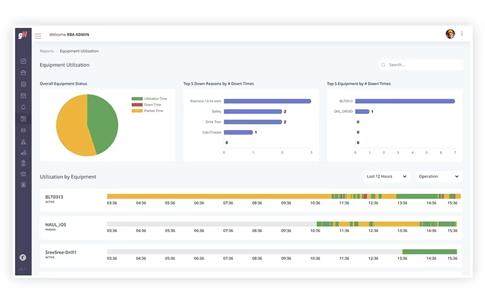Open the calendar icon above the bell icon
This screenshot has width=485, height=303.
tap(23, 96)
